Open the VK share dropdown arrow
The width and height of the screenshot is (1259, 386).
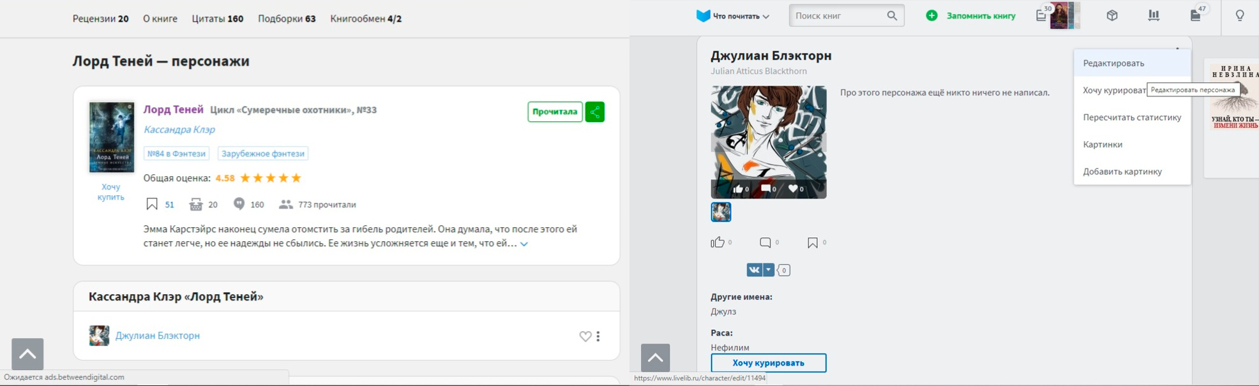tap(769, 270)
